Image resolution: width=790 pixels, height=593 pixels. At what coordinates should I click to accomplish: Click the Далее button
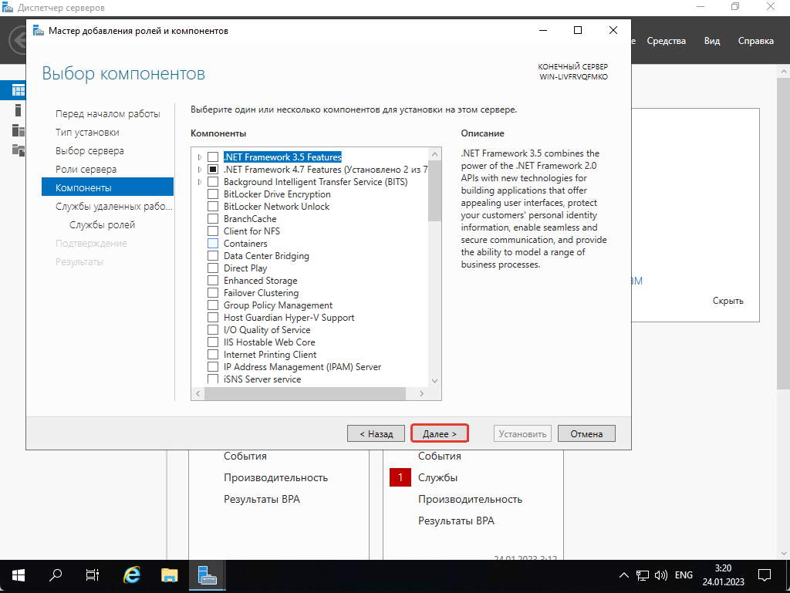click(440, 434)
